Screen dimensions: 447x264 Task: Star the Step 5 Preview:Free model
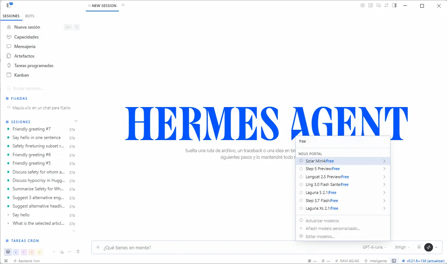301,169
